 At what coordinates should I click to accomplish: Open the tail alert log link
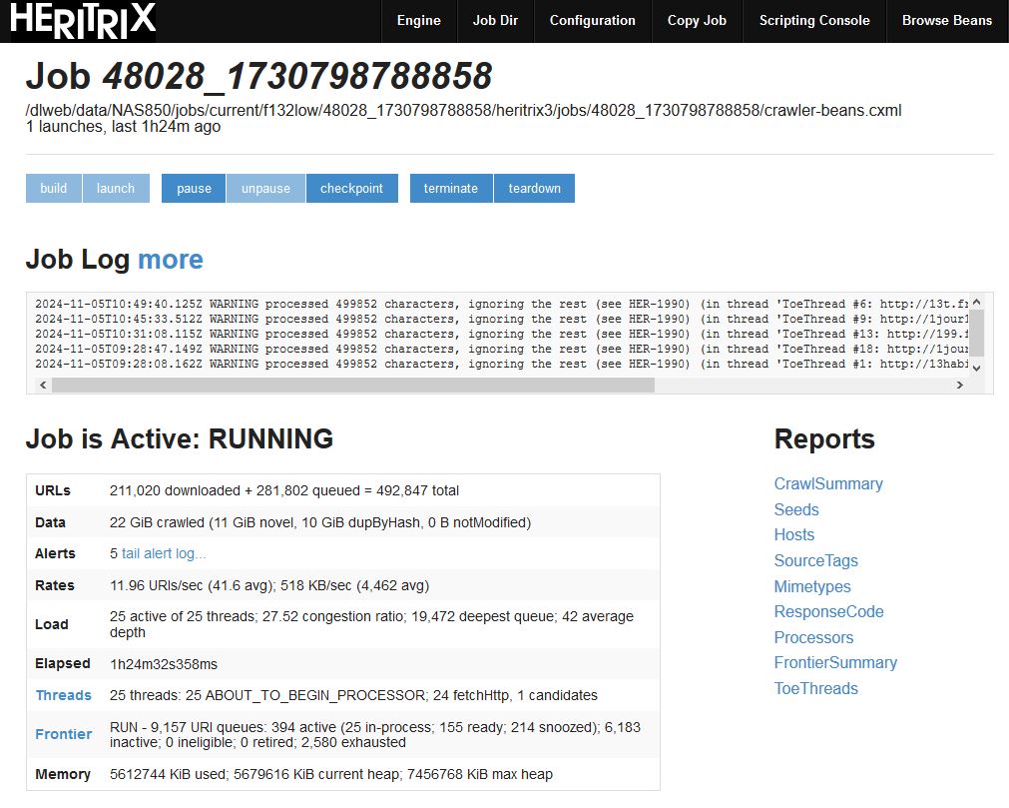[x=164, y=553]
